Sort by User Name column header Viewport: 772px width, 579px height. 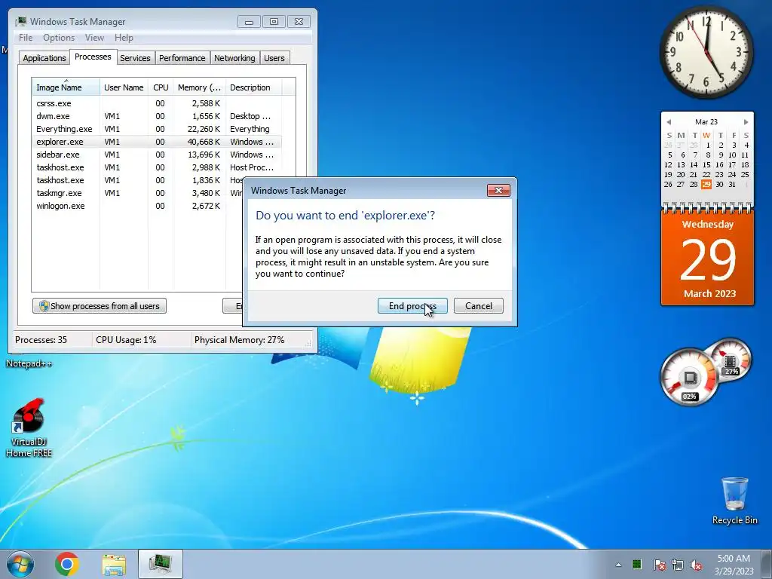tap(124, 87)
